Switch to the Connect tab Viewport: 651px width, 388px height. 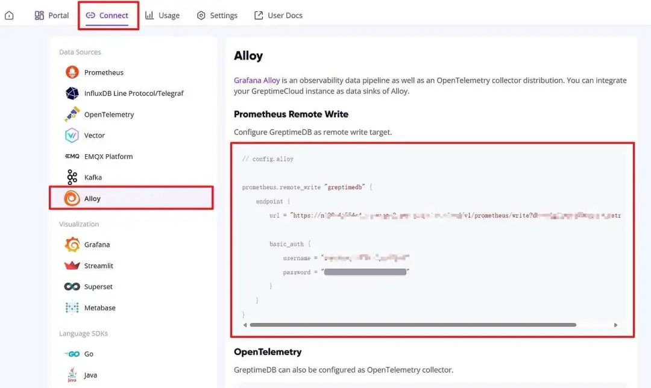[x=107, y=15]
